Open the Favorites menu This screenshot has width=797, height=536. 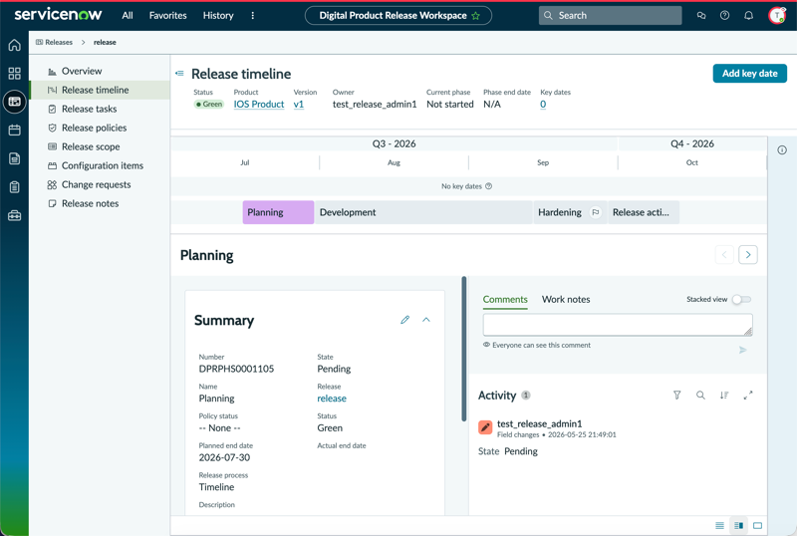(x=167, y=16)
